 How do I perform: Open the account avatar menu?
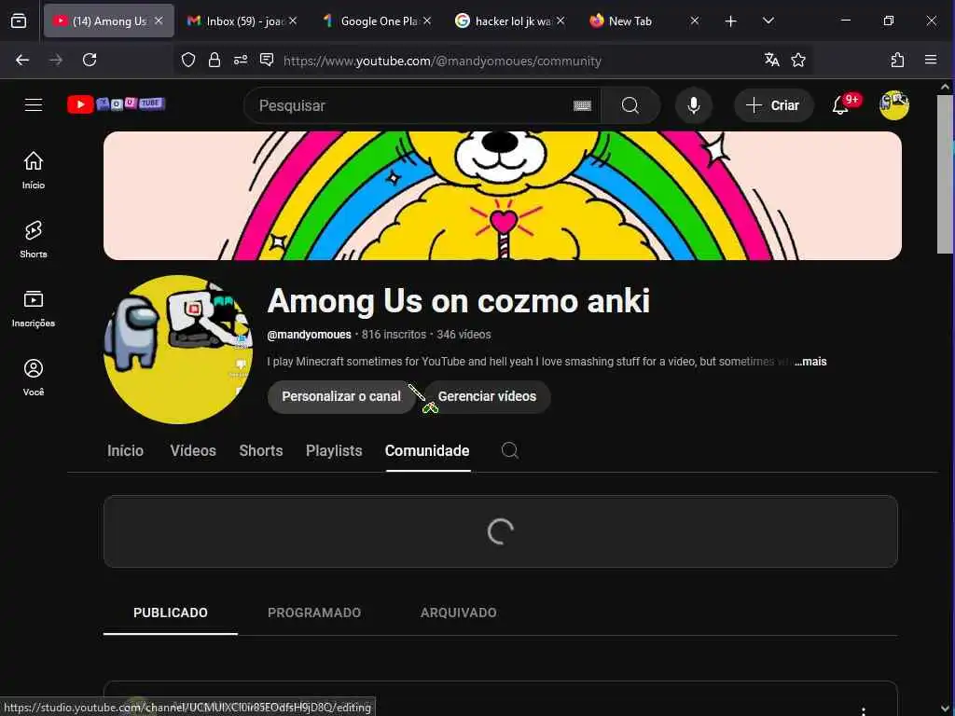(894, 104)
